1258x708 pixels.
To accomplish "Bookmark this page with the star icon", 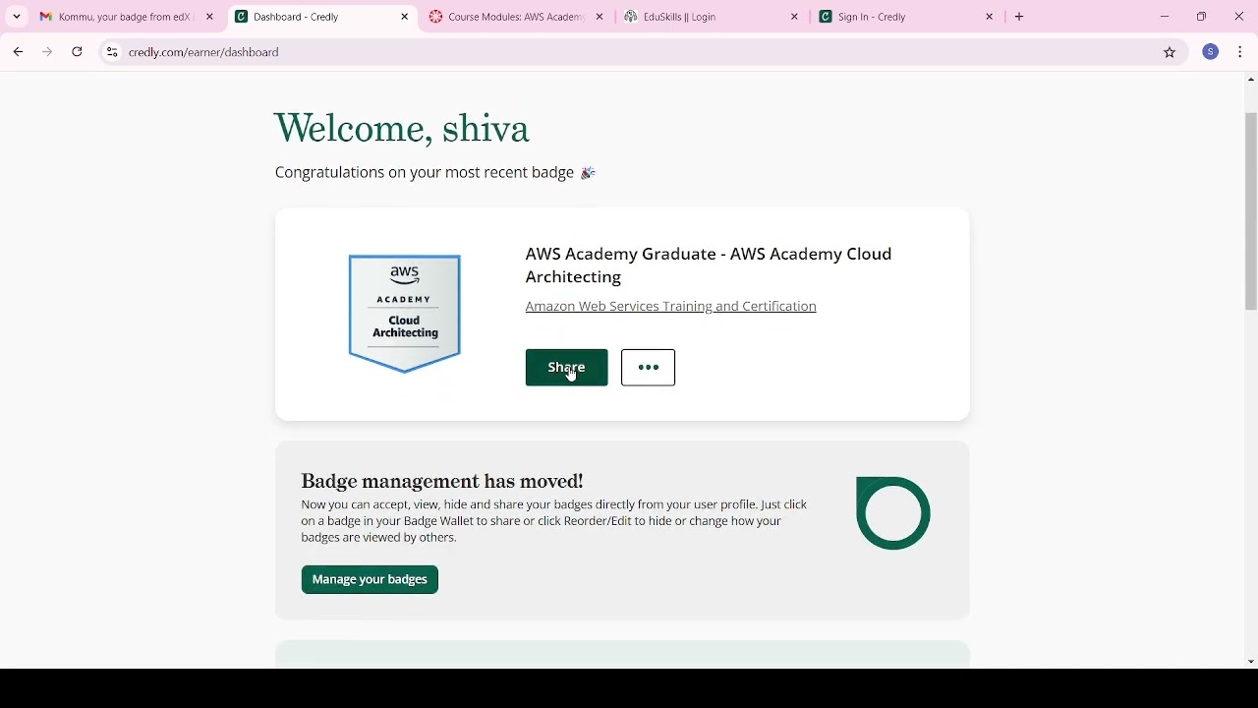I will [1170, 52].
